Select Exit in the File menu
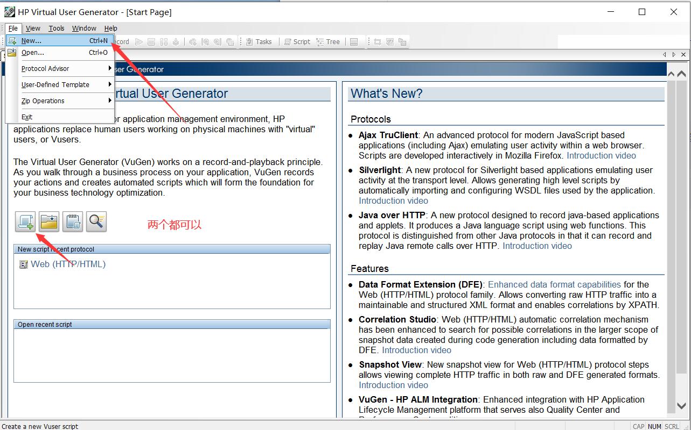 60,117
